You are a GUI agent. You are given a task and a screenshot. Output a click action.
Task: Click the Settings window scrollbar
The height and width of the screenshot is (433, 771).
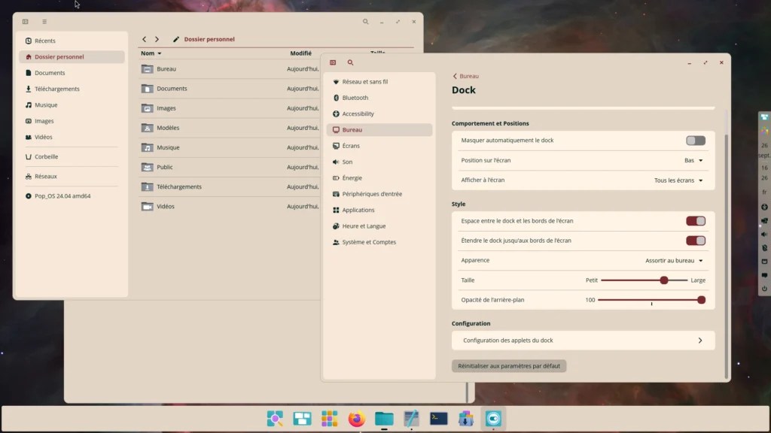click(x=726, y=256)
